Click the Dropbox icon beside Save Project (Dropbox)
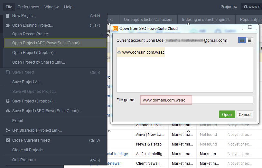 7,101
